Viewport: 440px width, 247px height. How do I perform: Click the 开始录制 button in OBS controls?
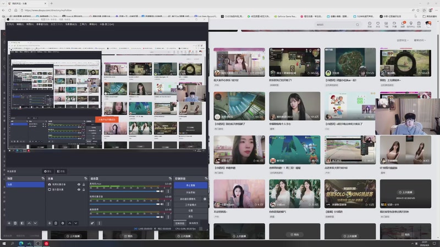[190, 193]
